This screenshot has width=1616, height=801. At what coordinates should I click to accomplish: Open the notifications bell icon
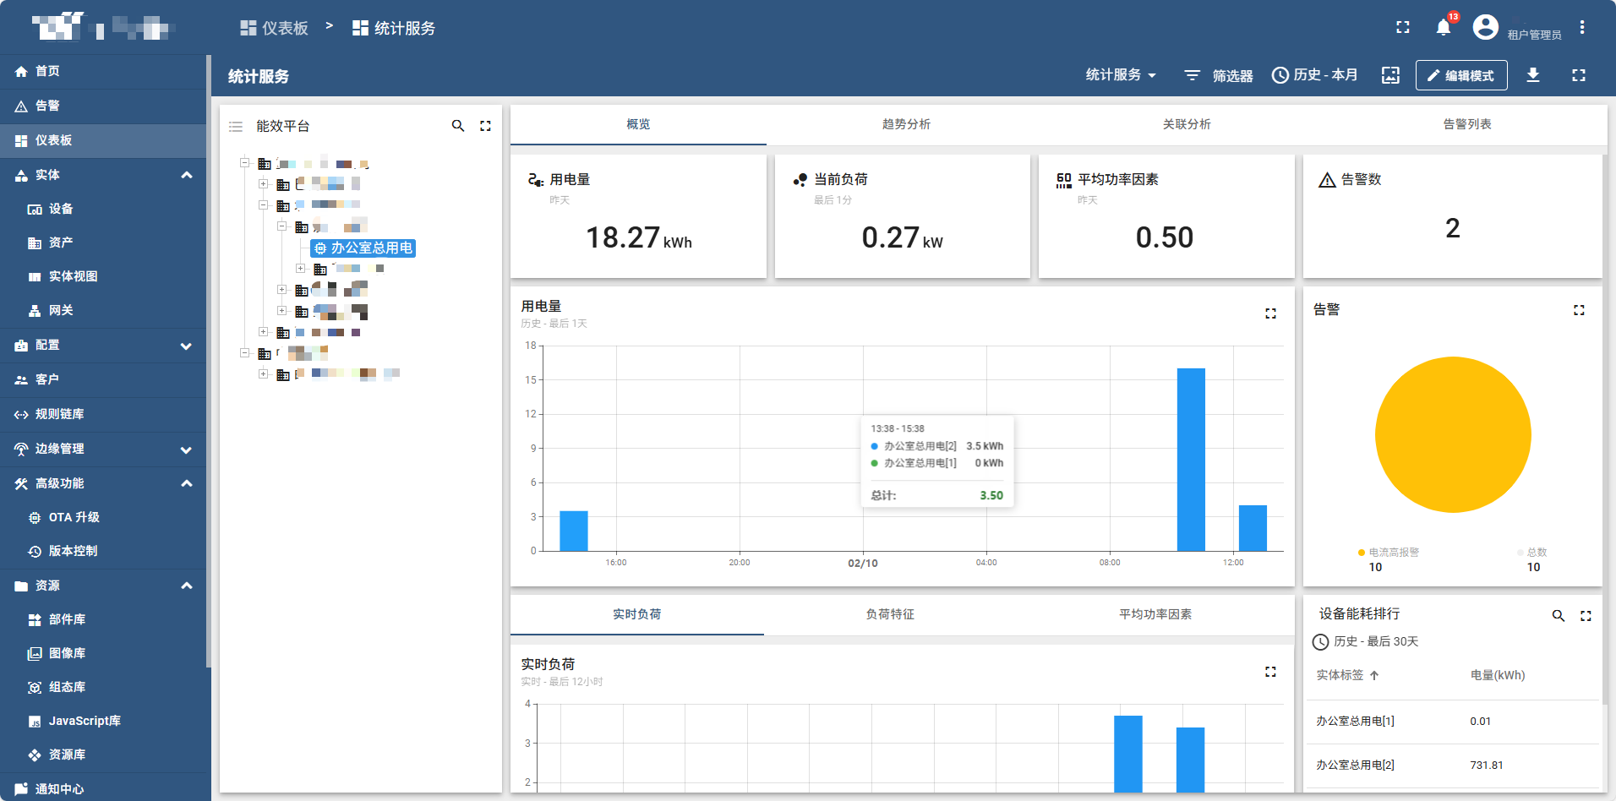(x=1444, y=27)
